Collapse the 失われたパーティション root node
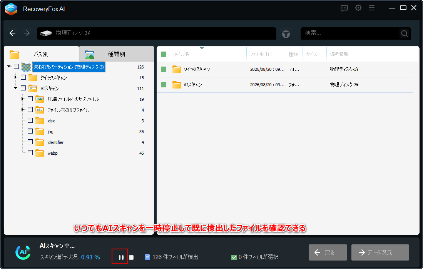423x269 pixels. (9, 66)
